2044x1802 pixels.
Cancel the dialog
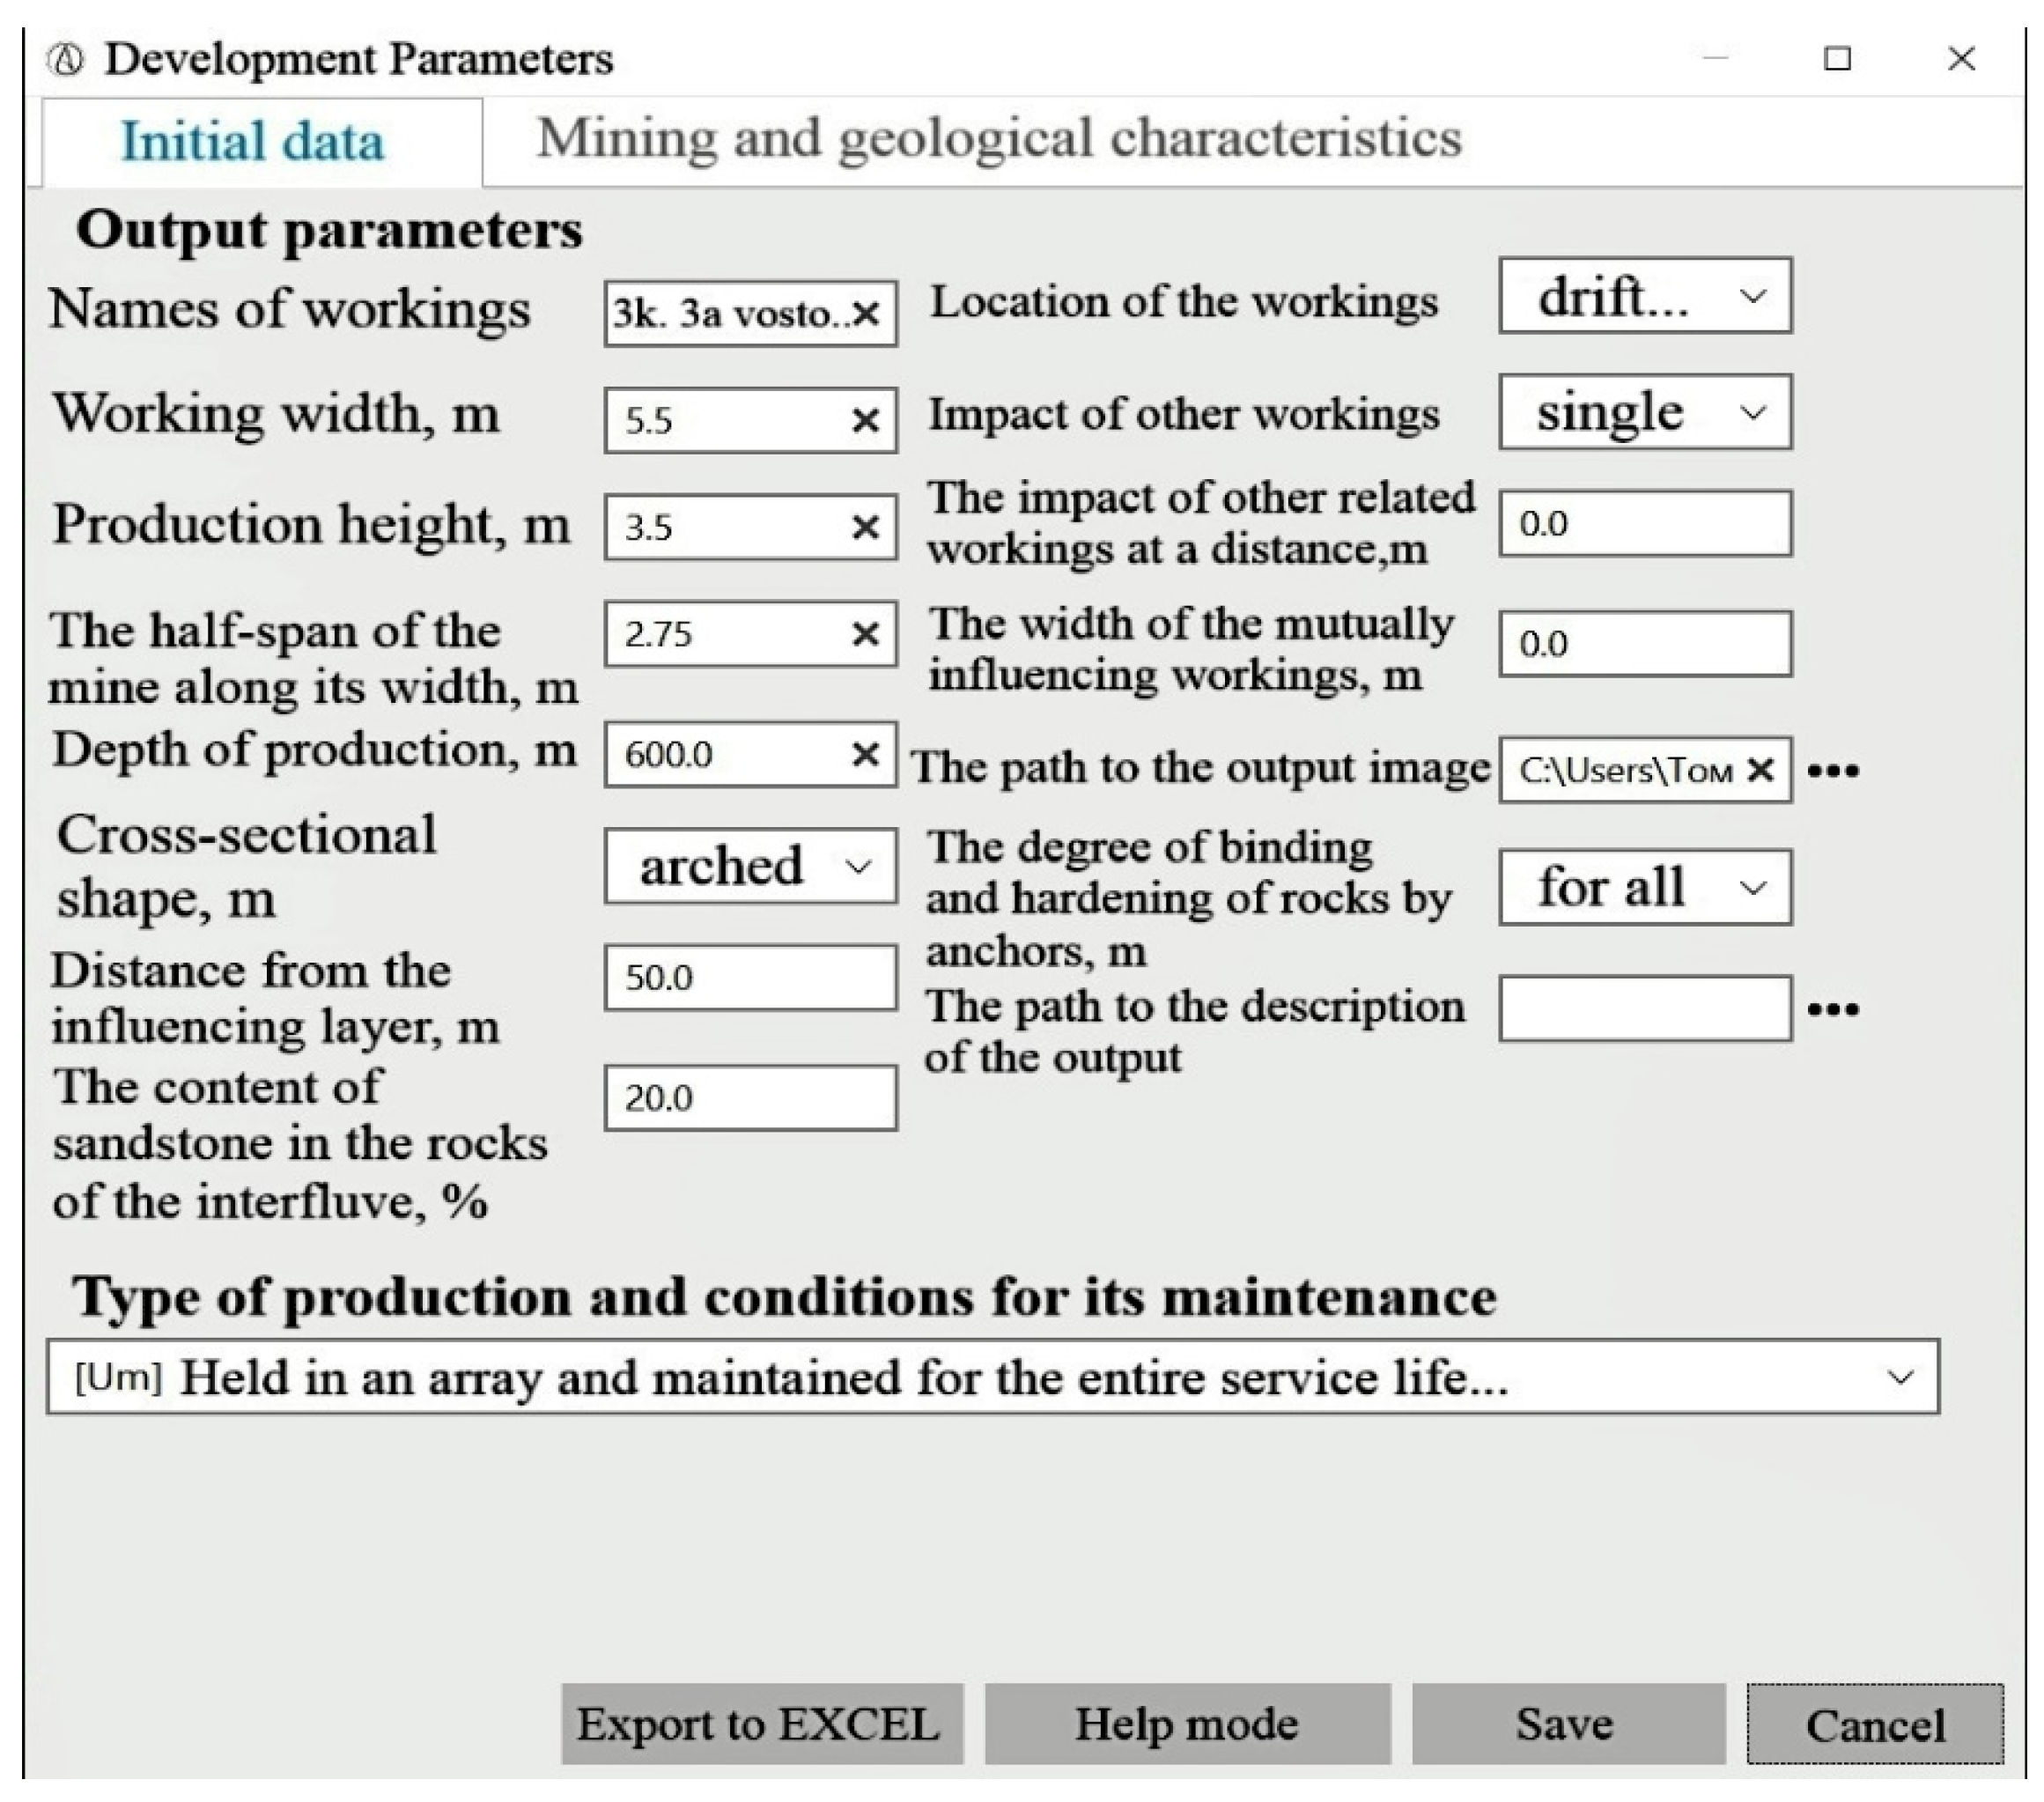coord(1875,1724)
